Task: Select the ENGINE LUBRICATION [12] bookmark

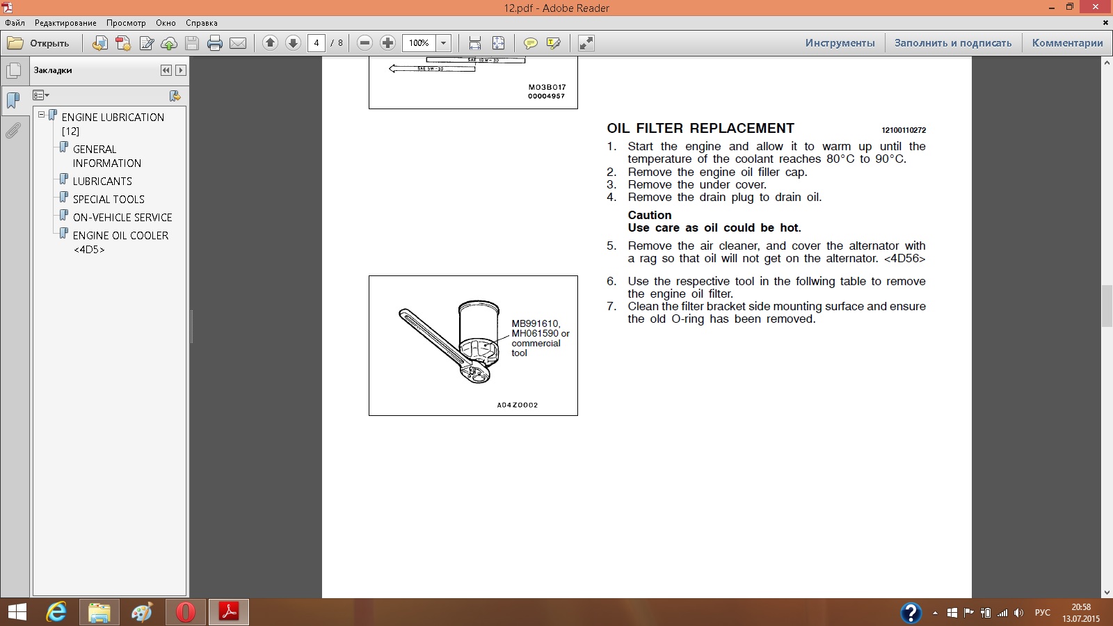Action: pyautogui.click(x=113, y=124)
